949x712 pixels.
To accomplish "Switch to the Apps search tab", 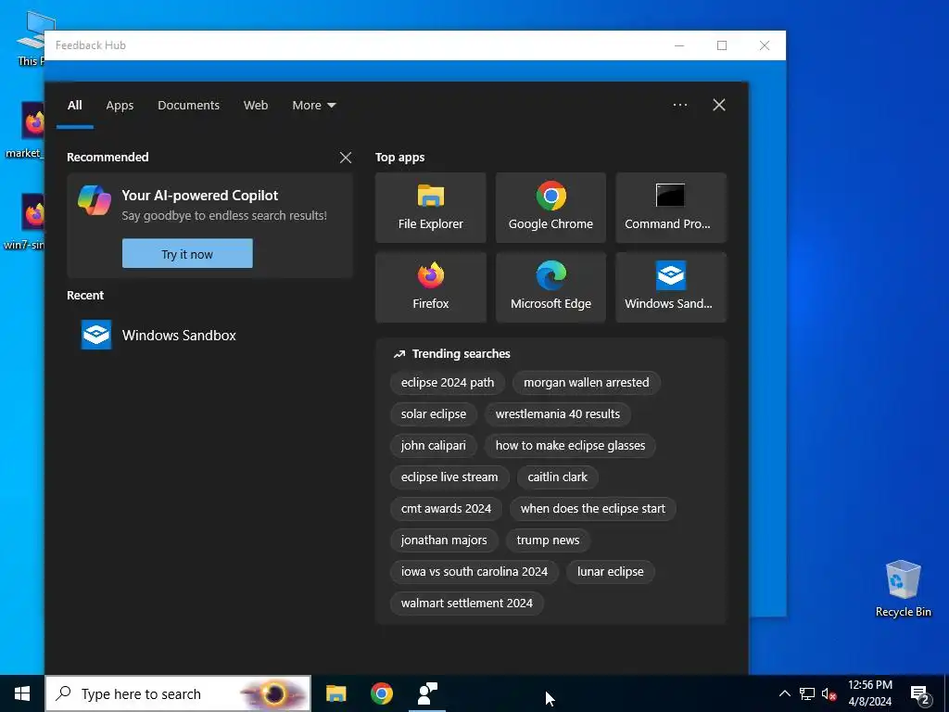I will (x=120, y=106).
